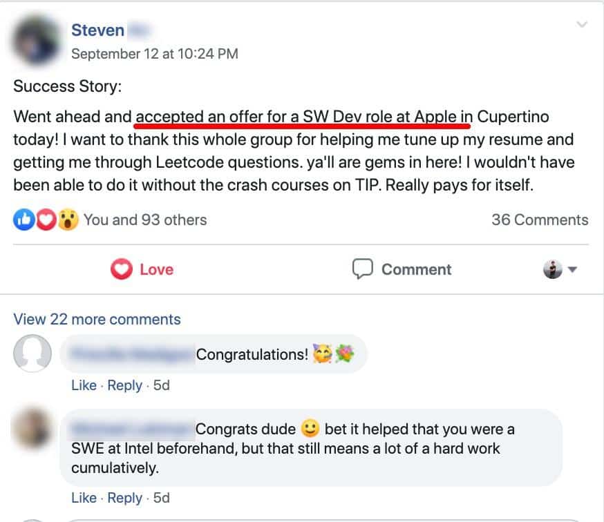Click the wow face reaction icon
Screen dimensions: 604x522
[68, 220]
